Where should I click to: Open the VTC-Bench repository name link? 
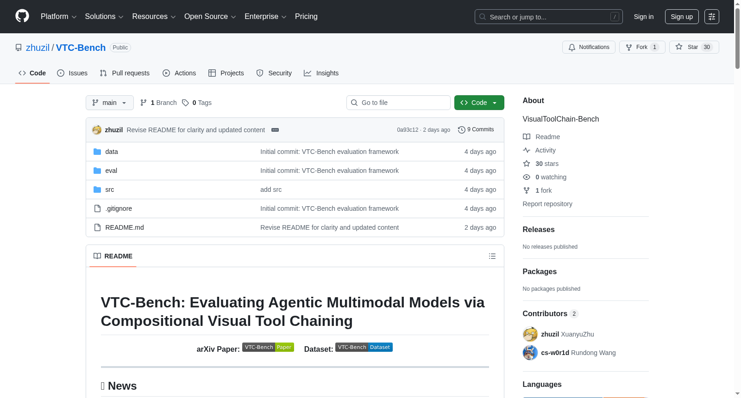(81, 48)
